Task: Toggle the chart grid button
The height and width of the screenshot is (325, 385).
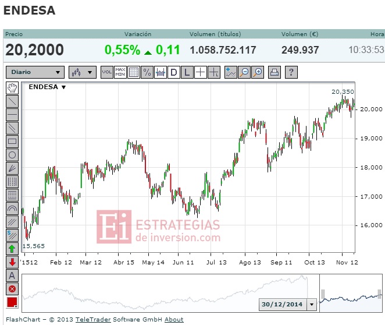Action: coord(134,72)
